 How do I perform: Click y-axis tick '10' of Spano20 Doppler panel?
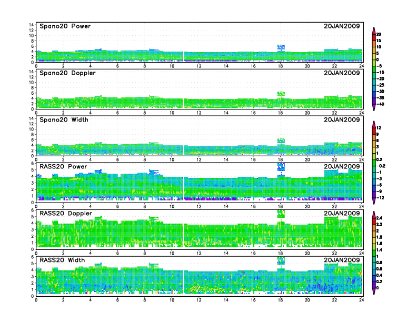[32, 83]
